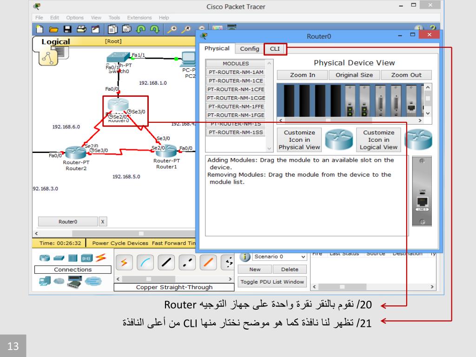Click the Zoom Out button in device view

pyautogui.click(x=406, y=75)
